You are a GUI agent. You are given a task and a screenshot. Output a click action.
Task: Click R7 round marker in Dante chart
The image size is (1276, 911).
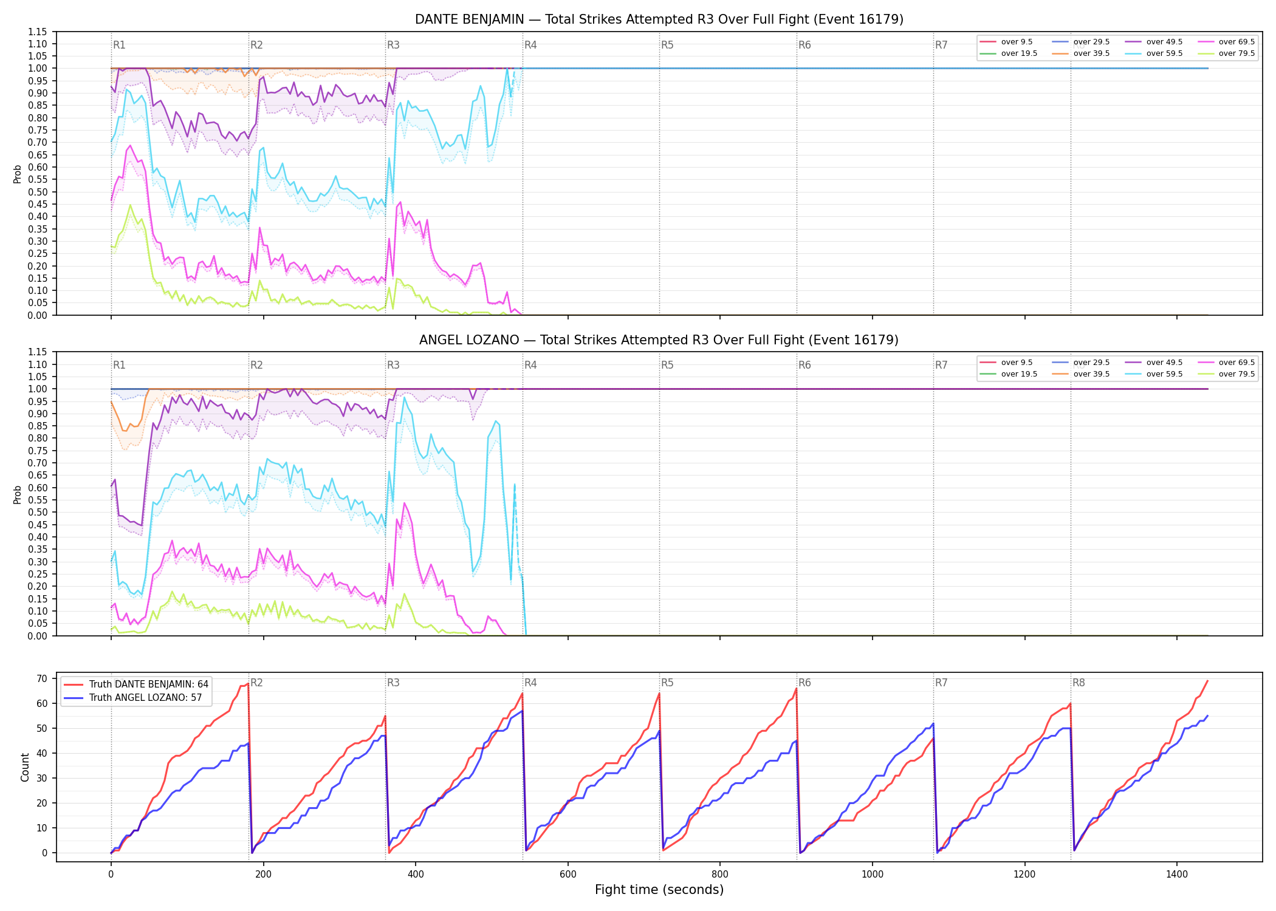point(941,45)
